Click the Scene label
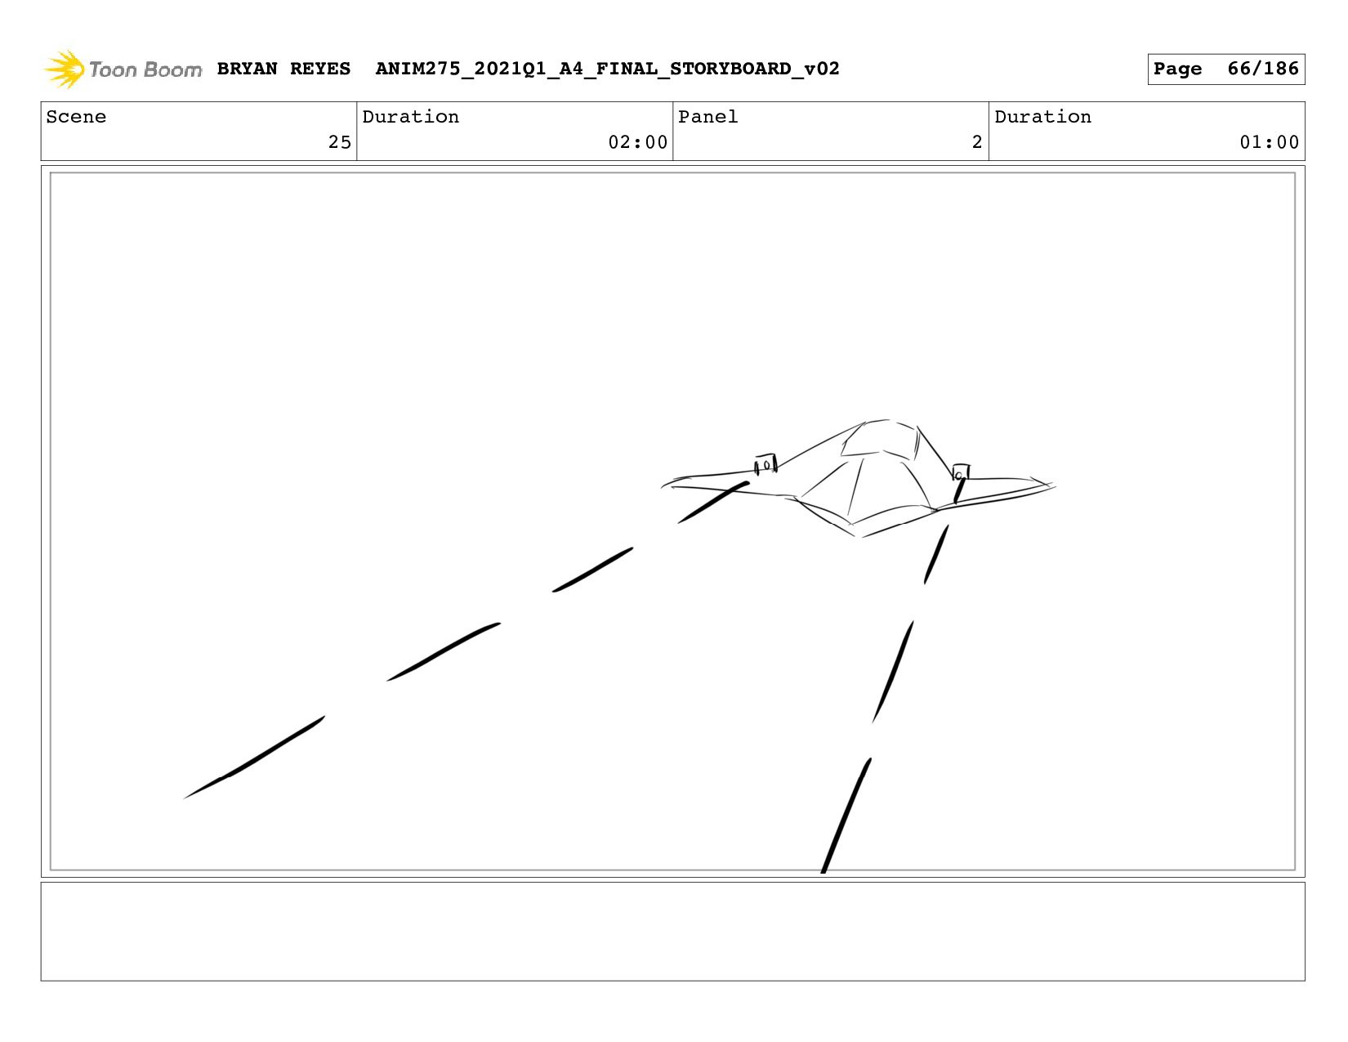1348x1042 pixels. pos(76,117)
